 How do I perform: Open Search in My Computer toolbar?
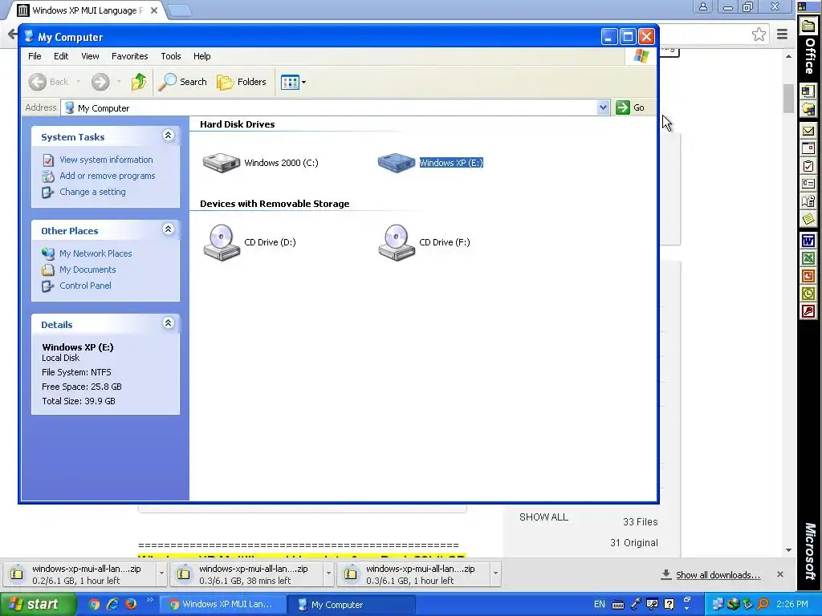coord(182,82)
